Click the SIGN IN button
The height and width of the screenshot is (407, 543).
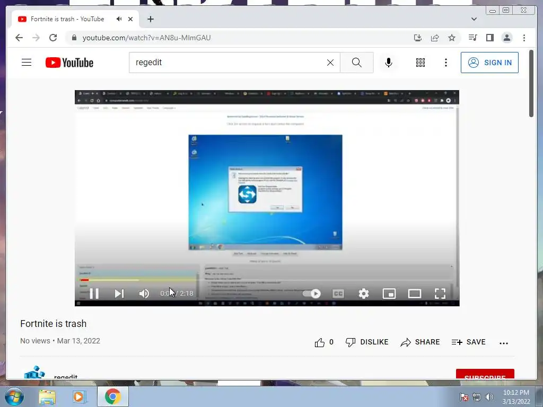[x=489, y=63]
